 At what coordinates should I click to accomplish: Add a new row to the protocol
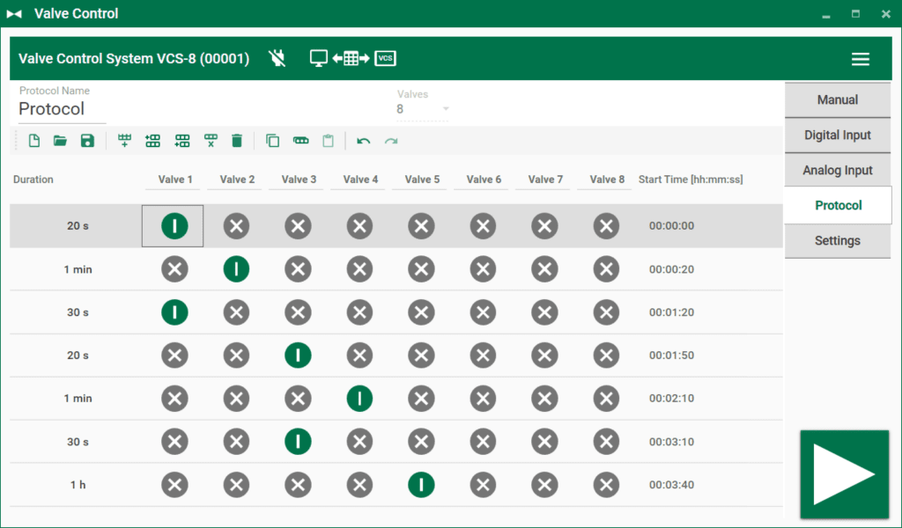pyautogui.click(x=124, y=140)
